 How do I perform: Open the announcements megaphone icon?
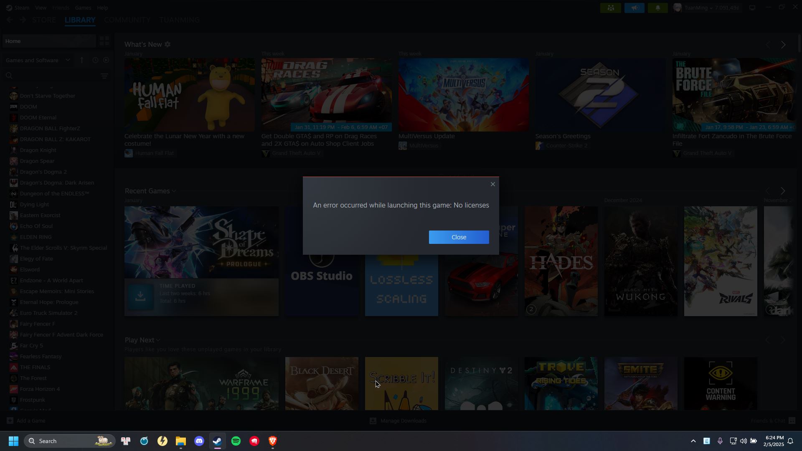634,8
